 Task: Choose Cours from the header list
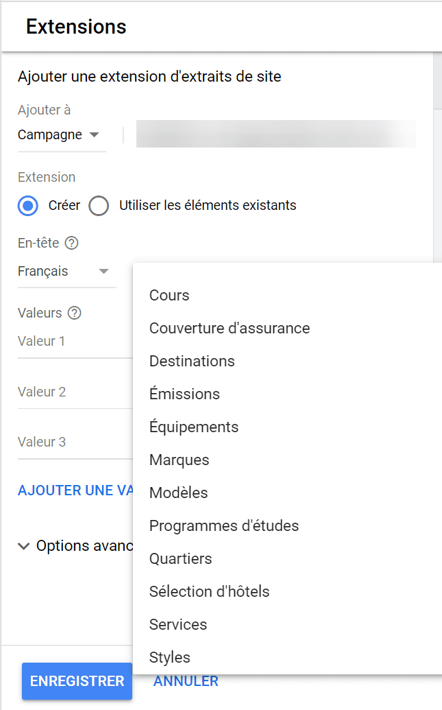pyautogui.click(x=169, y=295)
